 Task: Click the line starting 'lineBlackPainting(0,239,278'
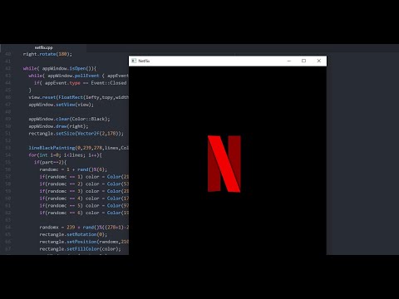(79, 148)
